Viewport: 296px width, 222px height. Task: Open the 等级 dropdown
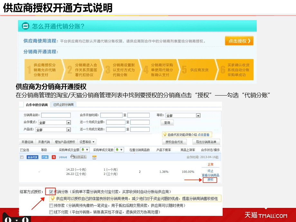click(x=198, y=116)
